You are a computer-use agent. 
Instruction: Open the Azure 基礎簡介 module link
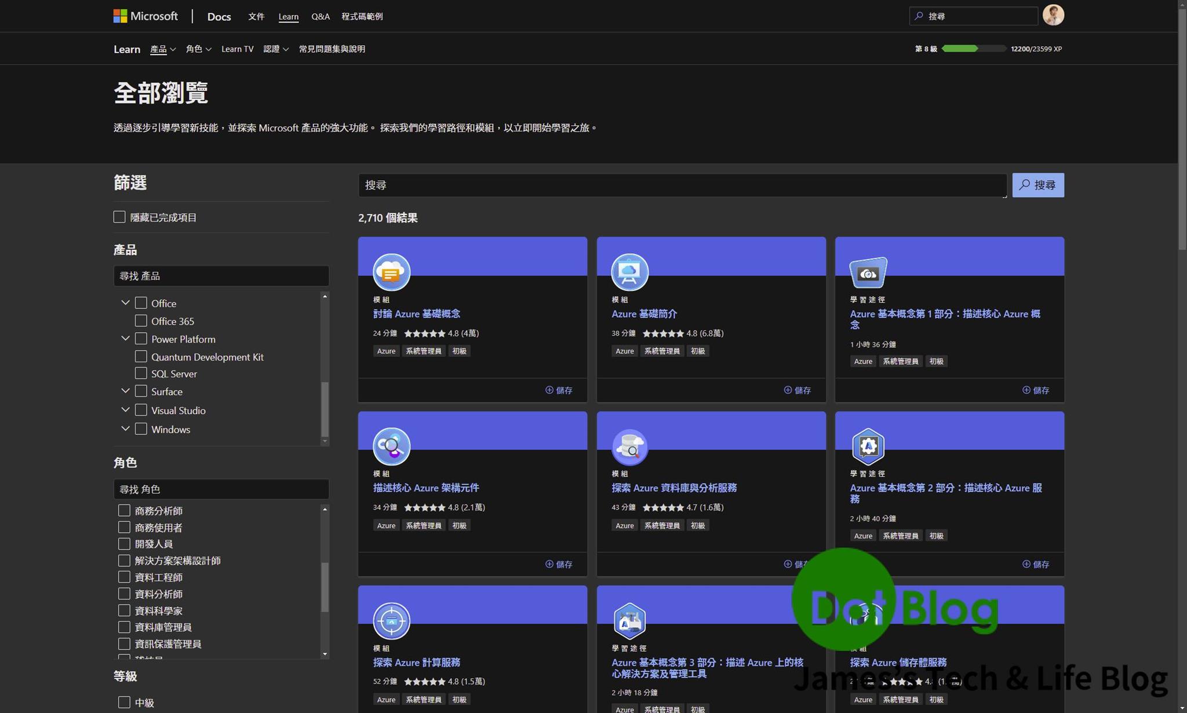644,314
